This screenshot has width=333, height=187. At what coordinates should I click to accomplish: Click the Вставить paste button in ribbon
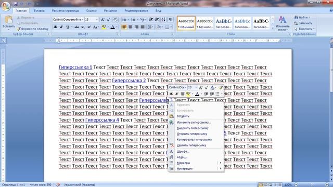click(9, 22)
